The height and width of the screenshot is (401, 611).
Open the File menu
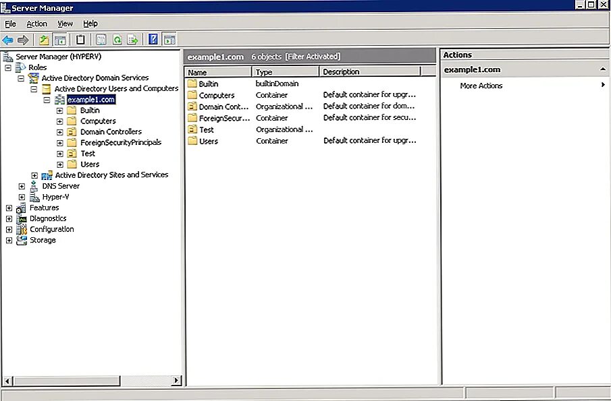10,24
